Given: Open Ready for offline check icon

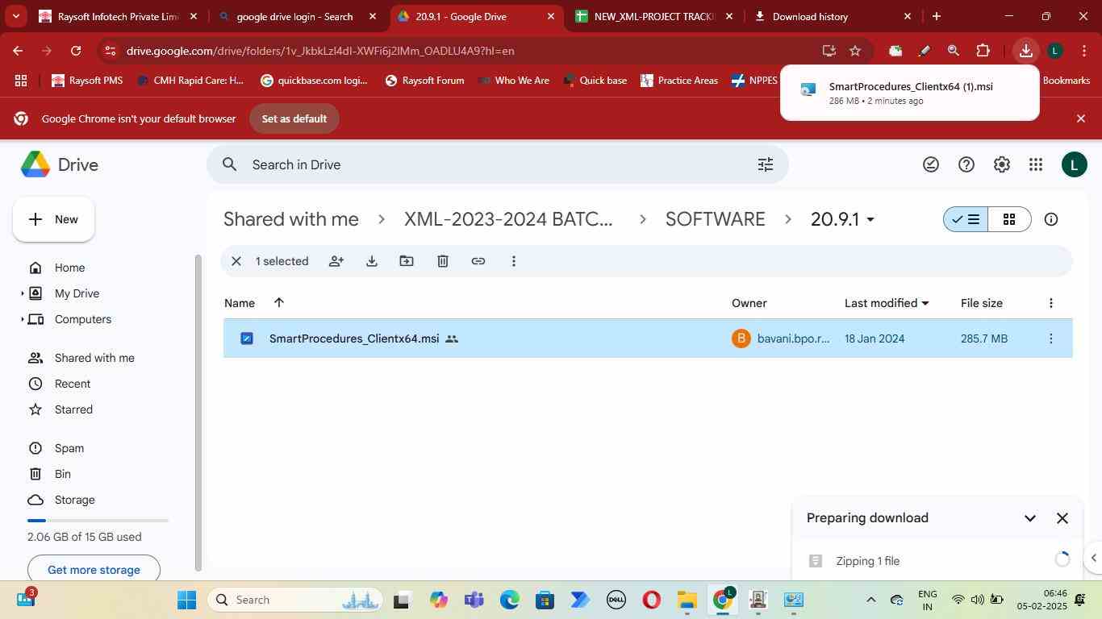Looking at the screenshot, I should coord(931,164).
